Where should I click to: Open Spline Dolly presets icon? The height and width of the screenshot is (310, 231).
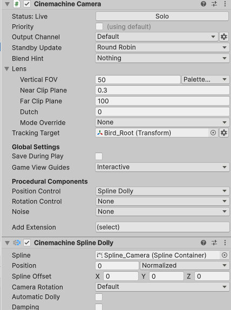pos(214,243)
